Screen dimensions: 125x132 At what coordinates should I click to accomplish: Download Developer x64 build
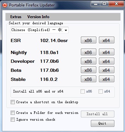click(107, 61)
